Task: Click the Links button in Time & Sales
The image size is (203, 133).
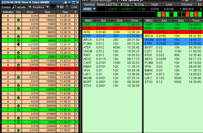Action: (x=74, y=7)
